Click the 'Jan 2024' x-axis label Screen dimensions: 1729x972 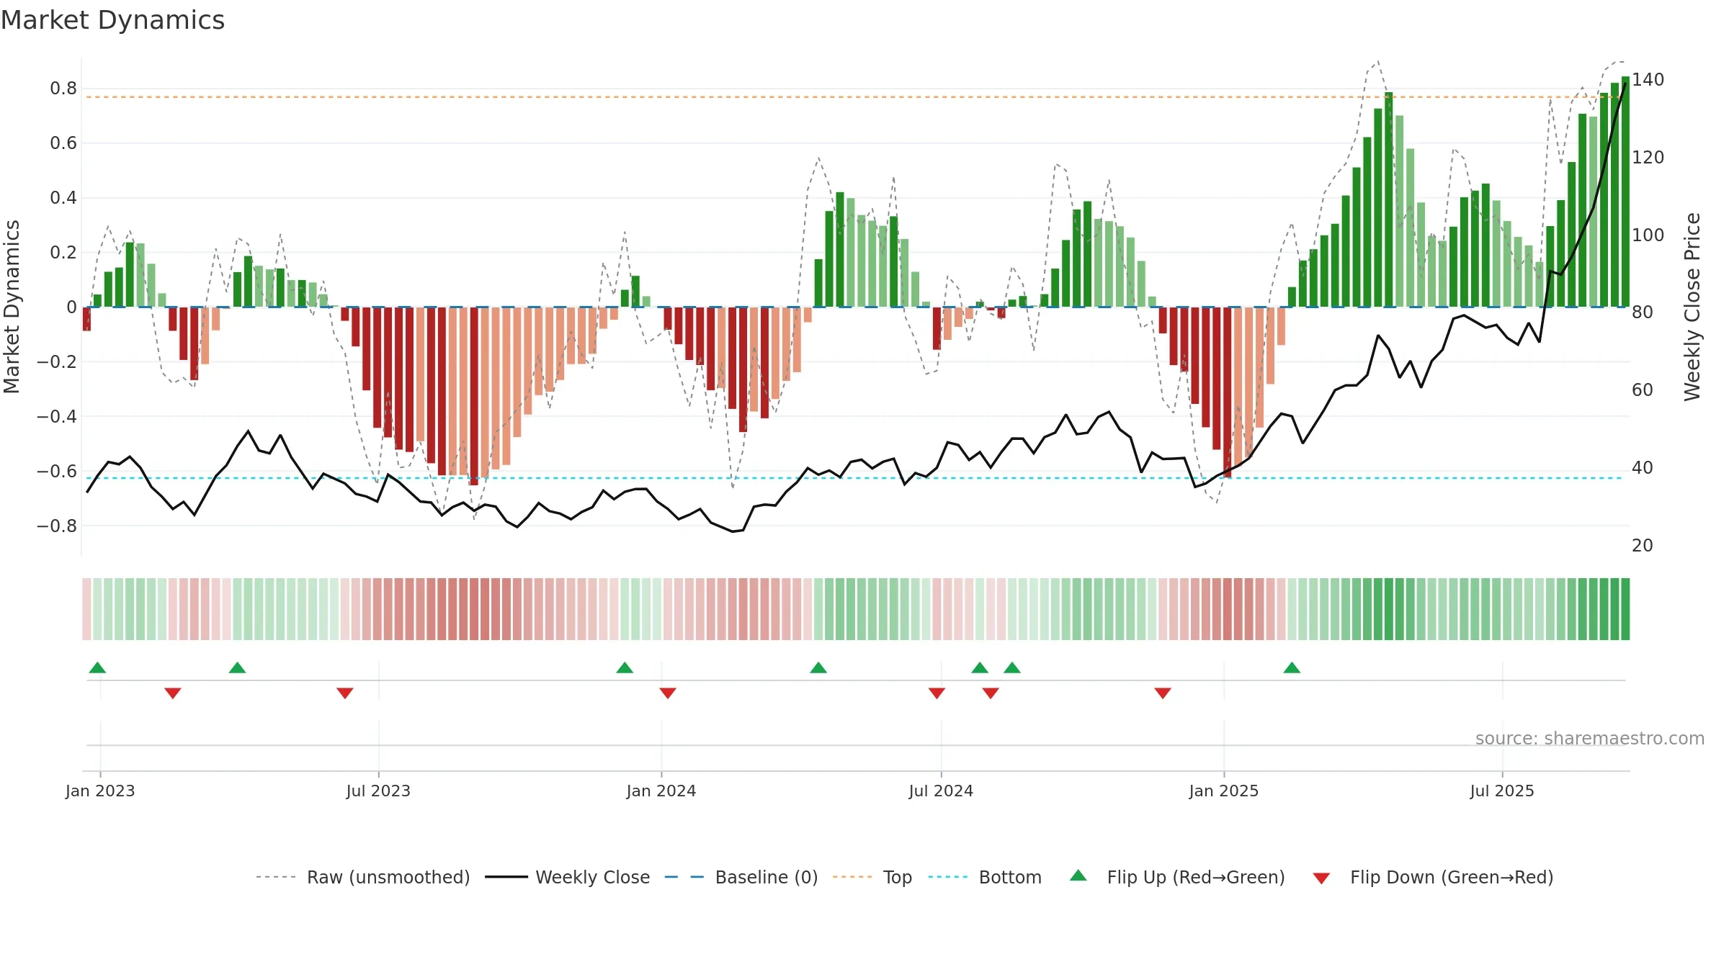661,791
